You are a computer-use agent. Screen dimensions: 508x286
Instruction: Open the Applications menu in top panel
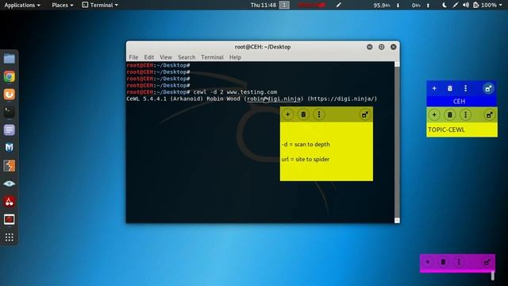click(x=22, y=5)
